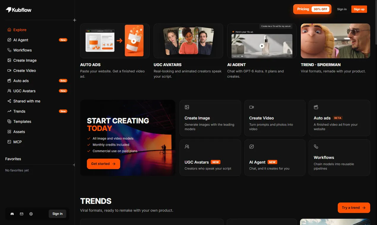Open Auto ads in sidebar
Image resolution: width=377 pixels, height=225 pixels.
[x=37, y=81]
